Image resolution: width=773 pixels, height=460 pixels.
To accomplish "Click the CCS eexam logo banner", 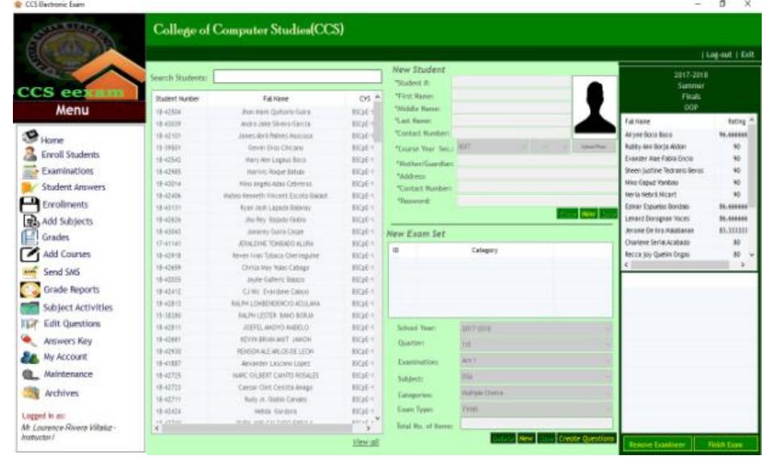I will click(79, 57).
